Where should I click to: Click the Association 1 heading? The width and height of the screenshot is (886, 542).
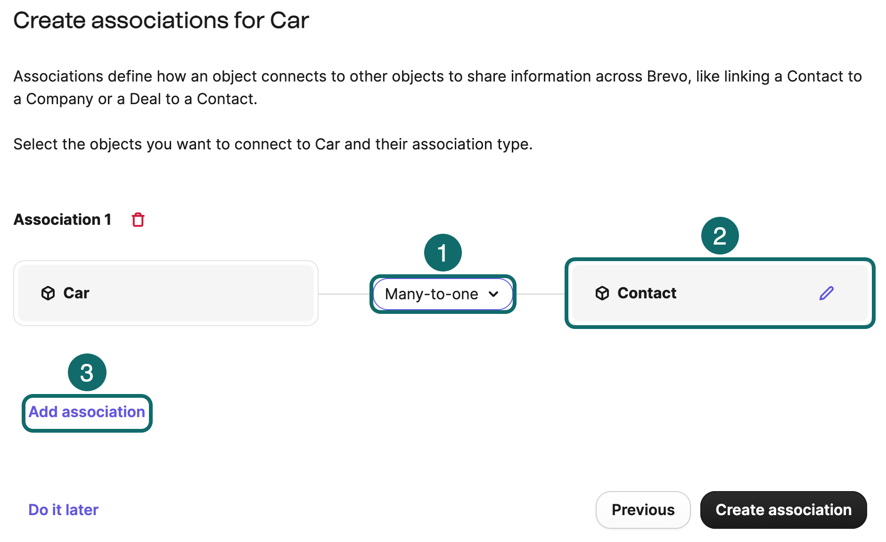pos(63,219)
